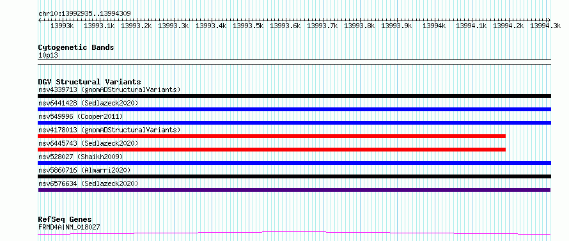The image size is (569, 241).
Task: Click the purple bar under nsv6576634
Action: click(x=294, y=190)
